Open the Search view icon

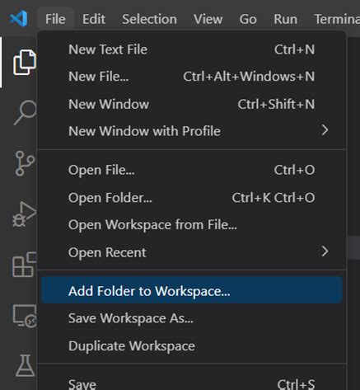(25, 112)
